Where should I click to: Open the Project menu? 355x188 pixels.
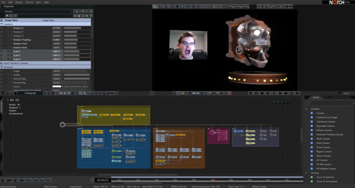(19, 2)
